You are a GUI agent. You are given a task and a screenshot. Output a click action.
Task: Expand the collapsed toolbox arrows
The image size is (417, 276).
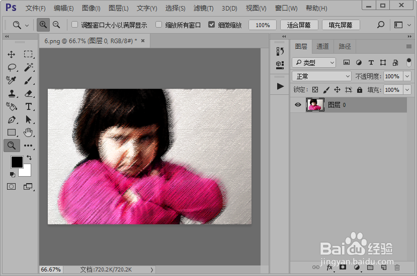[7, 36]
